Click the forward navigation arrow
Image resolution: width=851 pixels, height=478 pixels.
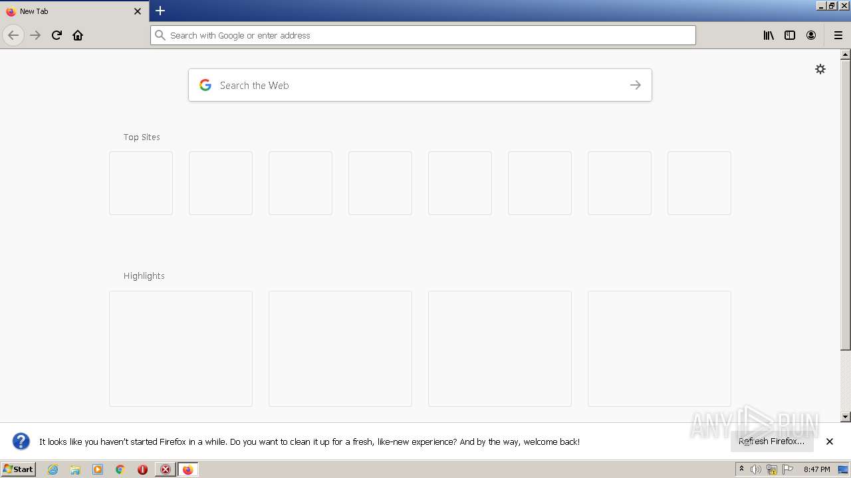[36, 35]
